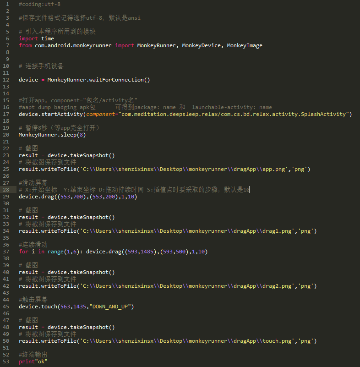Click the 'app.png' file path string
Image resolution: width=360 pixels, height=367 pixels.
coord(184,169)
